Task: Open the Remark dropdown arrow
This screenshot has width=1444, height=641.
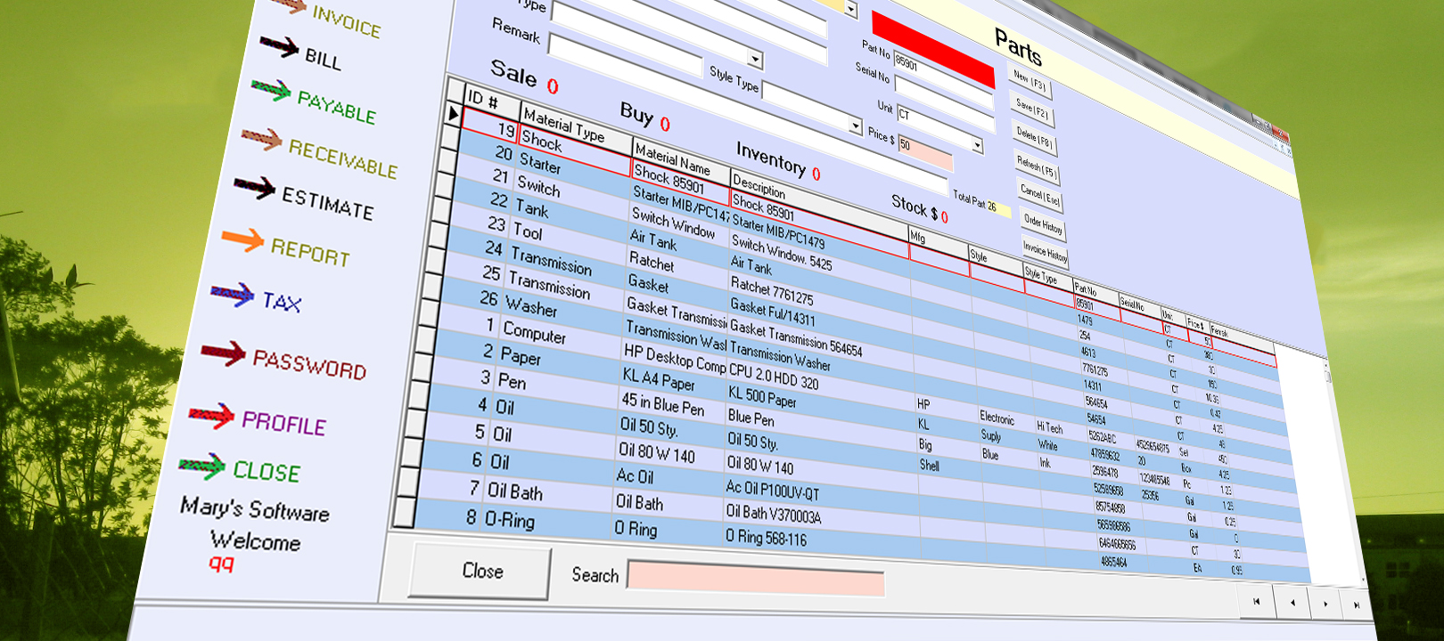Action: click(756, 60)
